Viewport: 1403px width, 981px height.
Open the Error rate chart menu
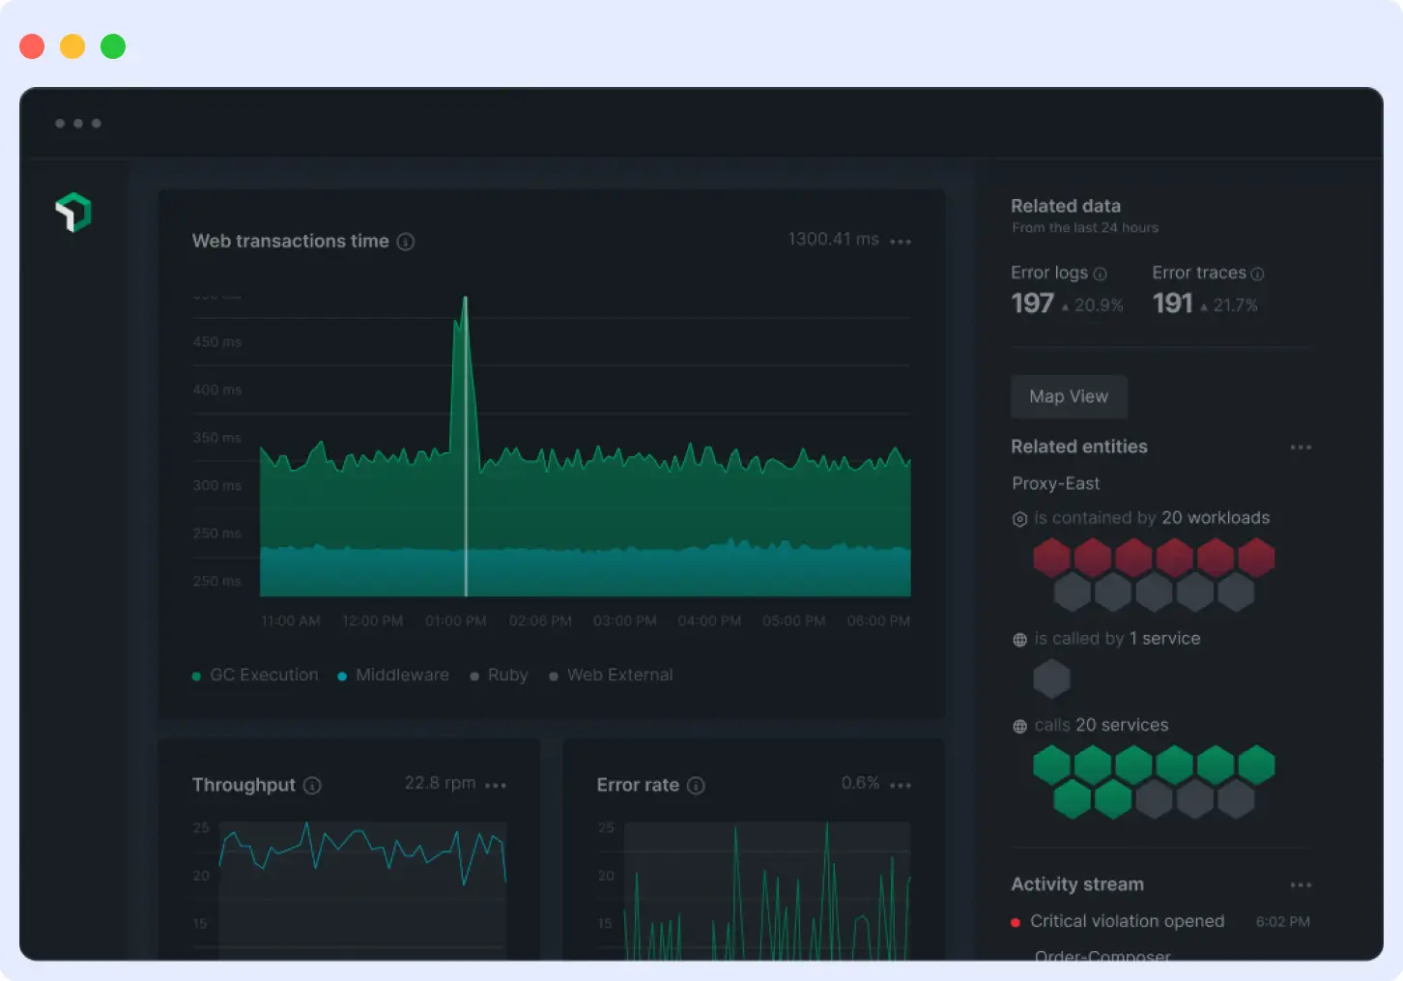(x=900, y=786)
